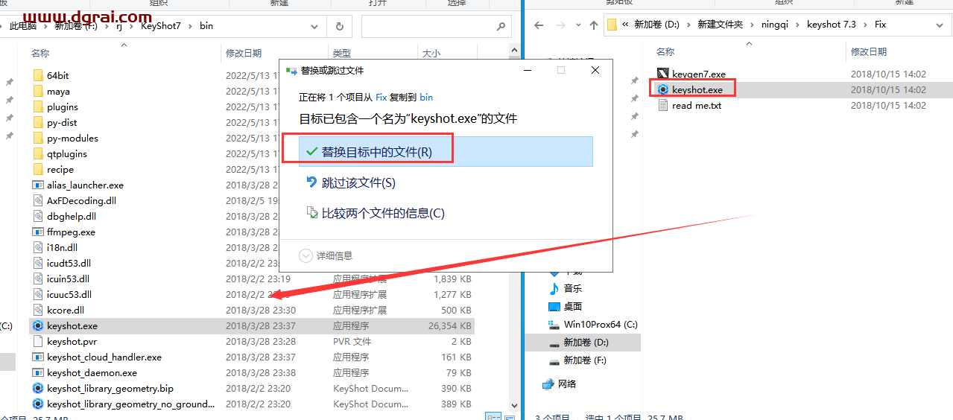The image size is (953, 420).
Task: Select the icuin53.dll file row
Action: (252, 279)
